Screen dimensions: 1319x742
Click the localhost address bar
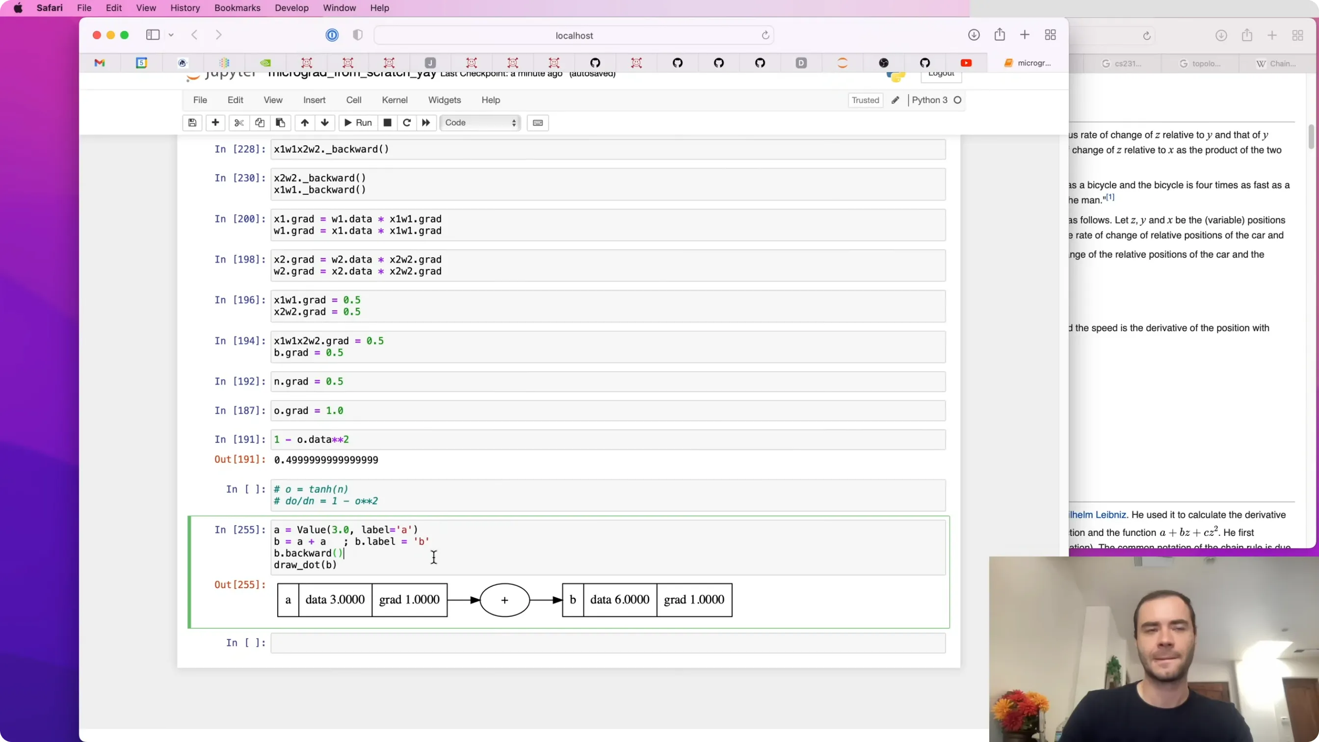pyautogui.click(x=574, y=35)
